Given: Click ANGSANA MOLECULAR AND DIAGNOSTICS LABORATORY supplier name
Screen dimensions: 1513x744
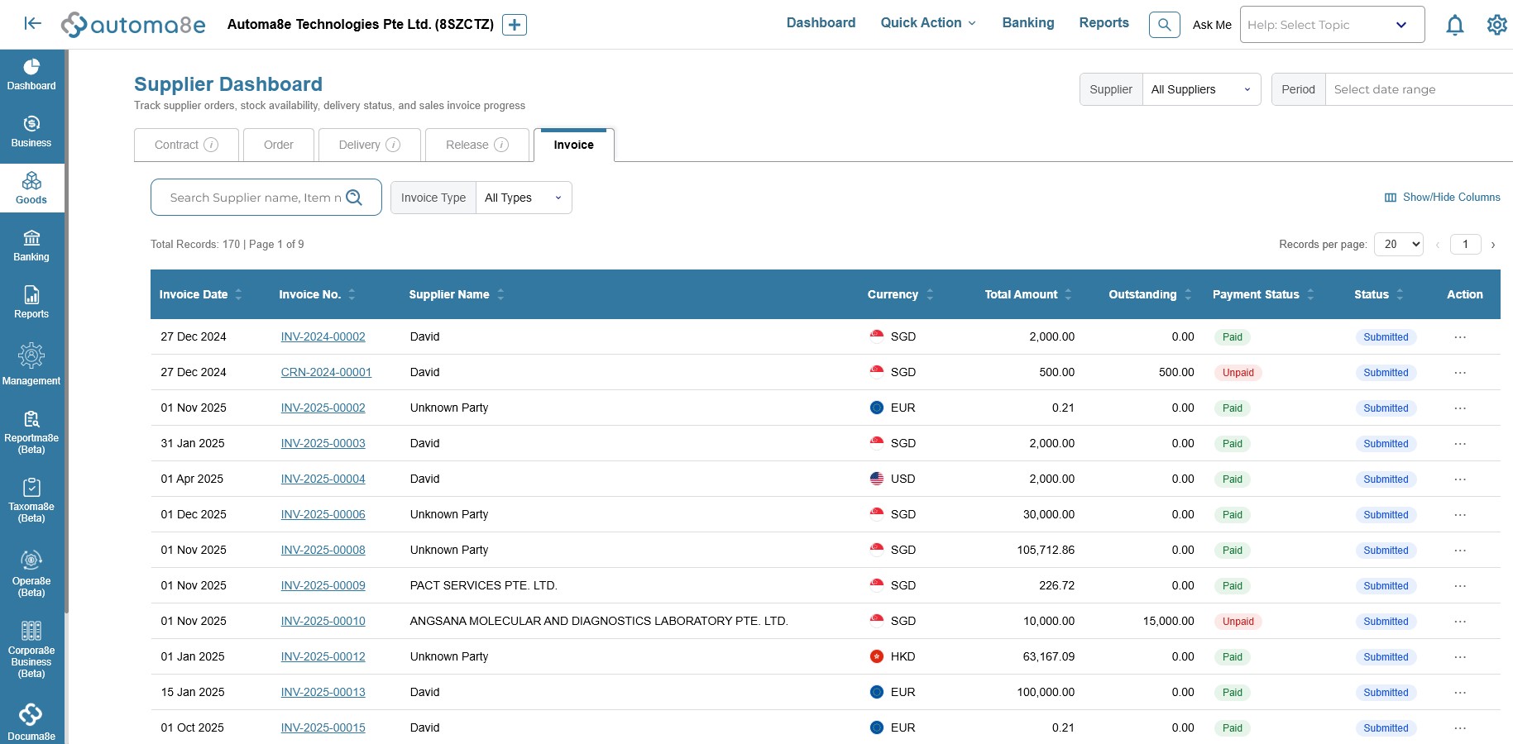Looking at the screenshot, I should [x=599, y=622].
